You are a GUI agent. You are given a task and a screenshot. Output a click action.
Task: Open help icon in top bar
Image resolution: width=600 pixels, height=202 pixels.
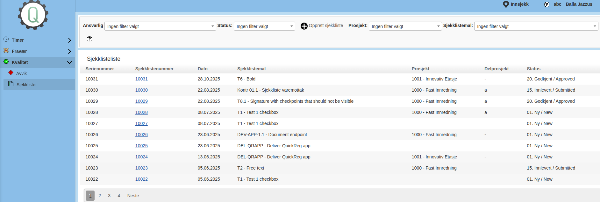pos(546,4)
